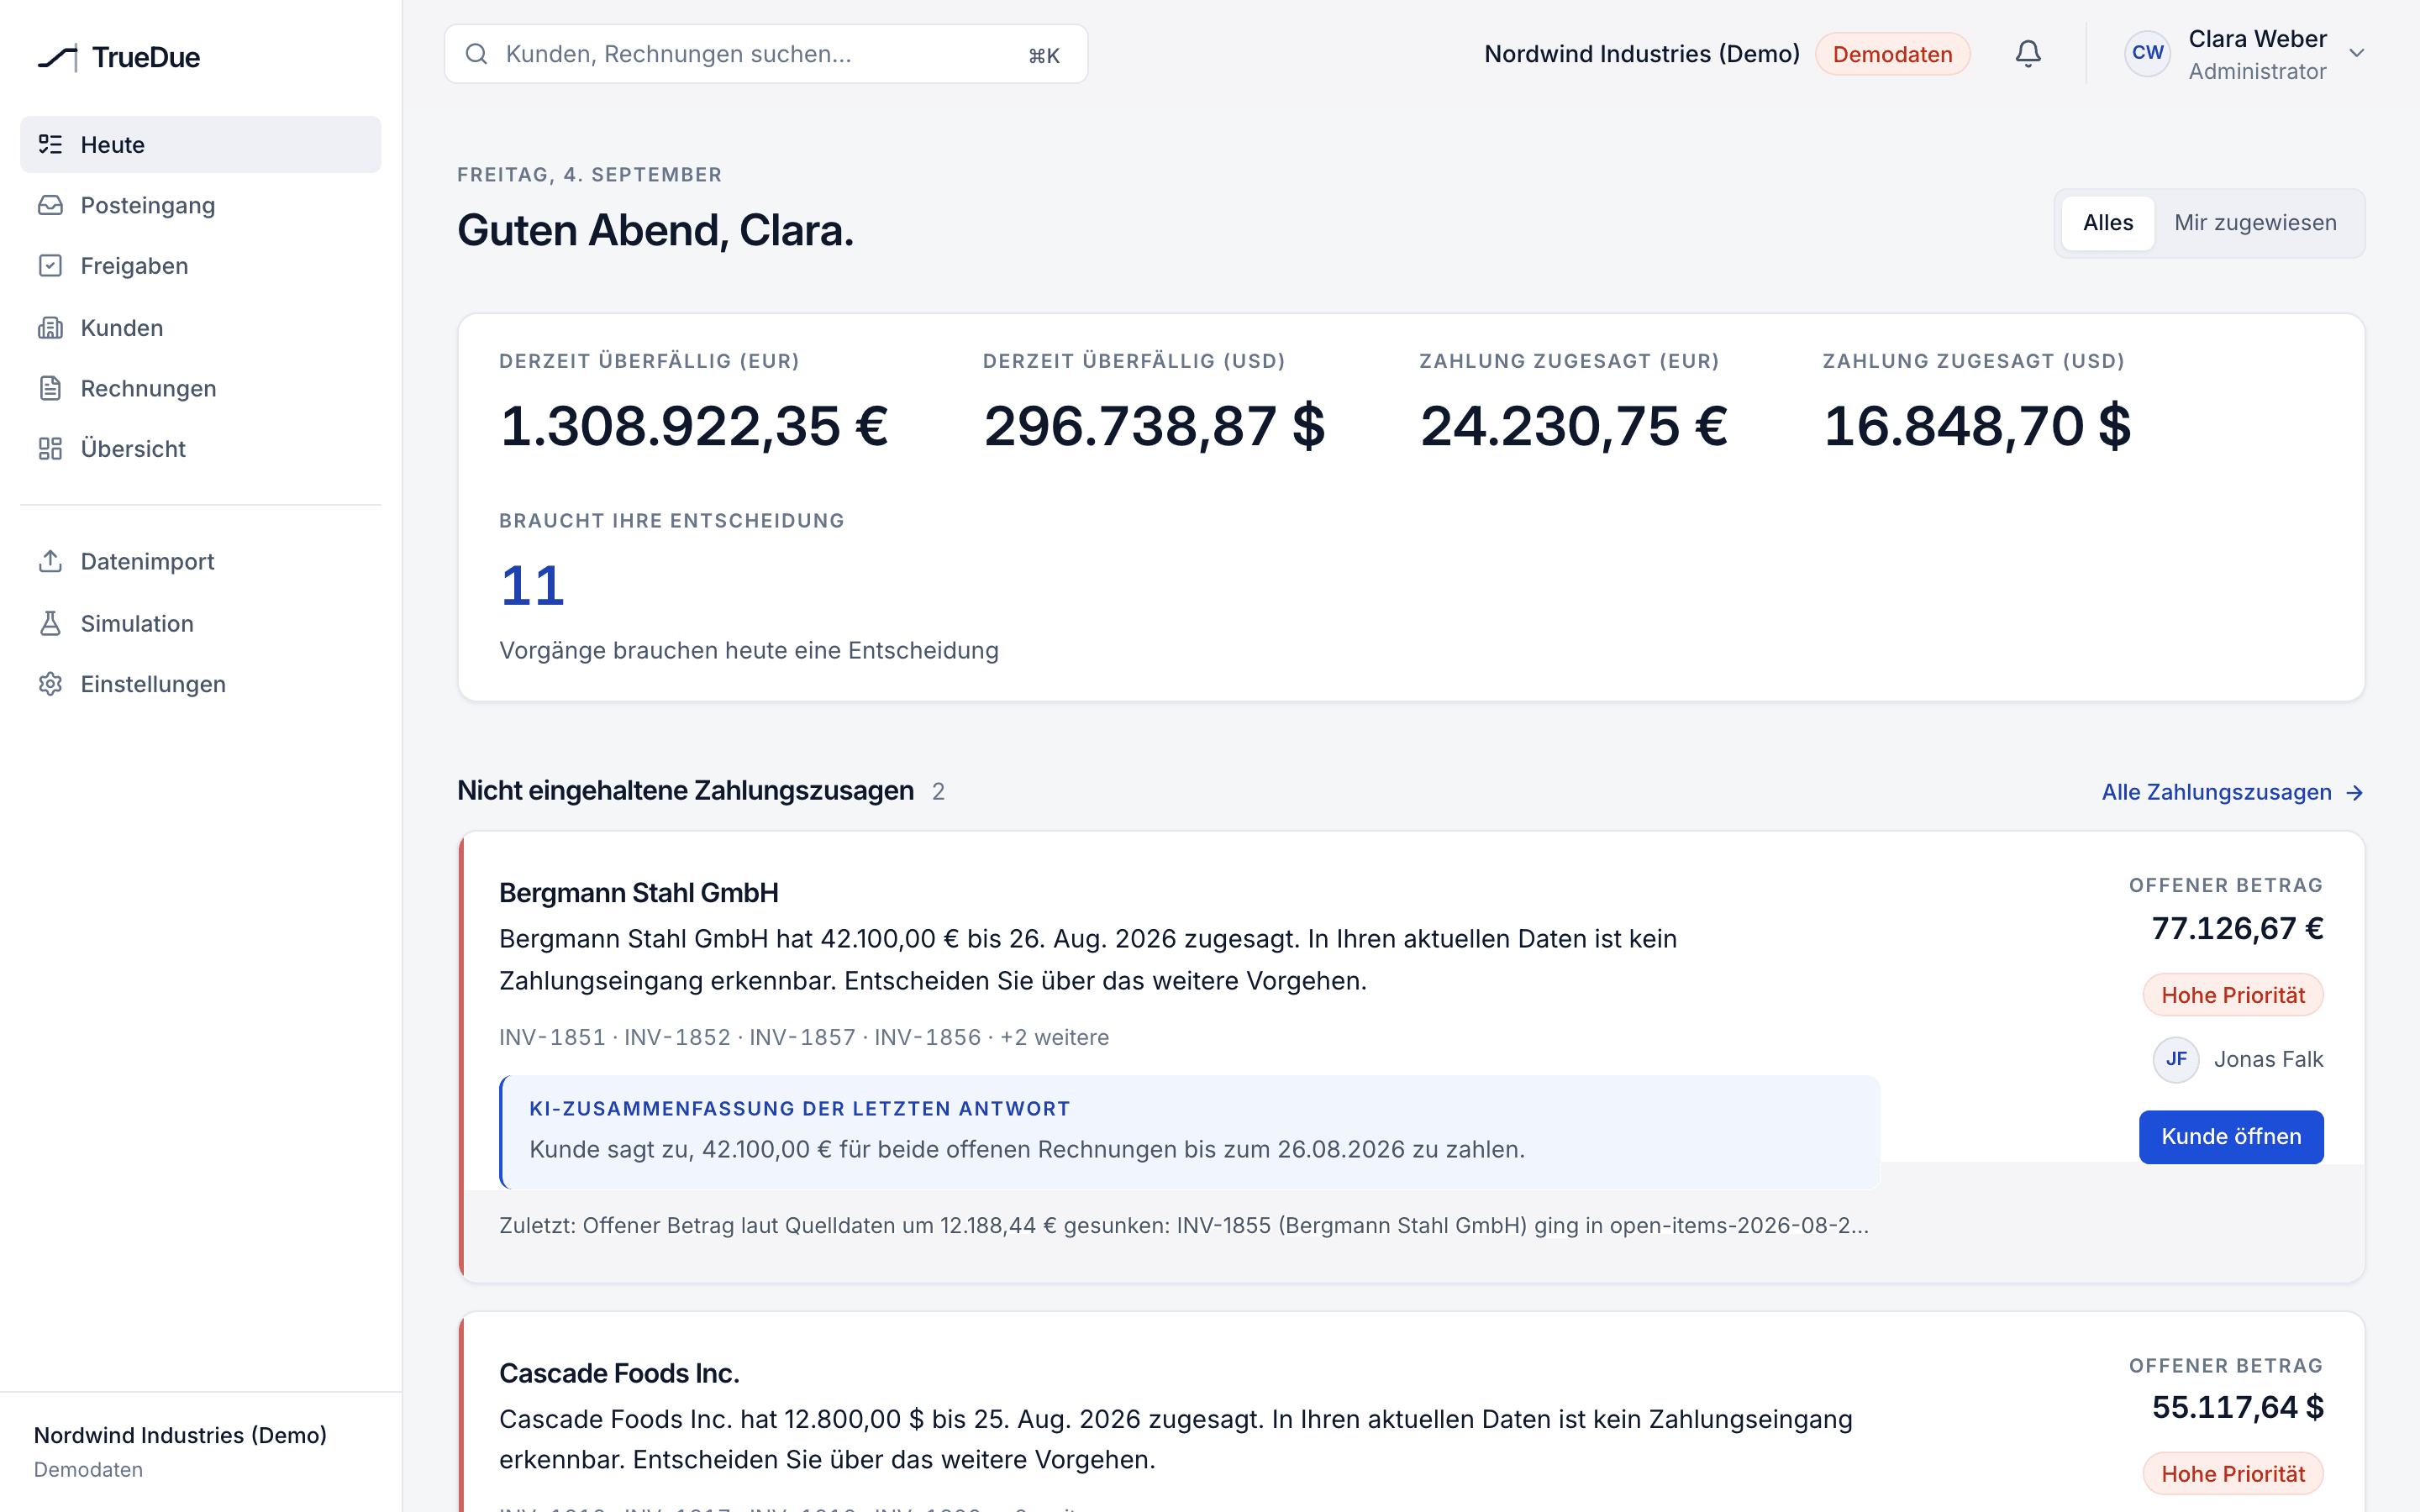This screenshot has width=2420, height=1512.
Task: Switch filter to Mir zugewiesen
Action: (2255, 223)
